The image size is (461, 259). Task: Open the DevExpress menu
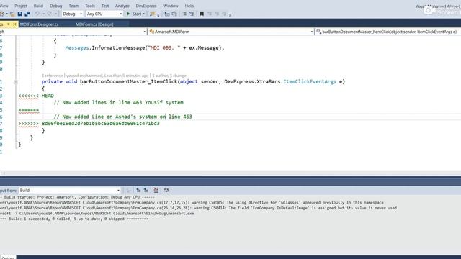pos(146,6)
